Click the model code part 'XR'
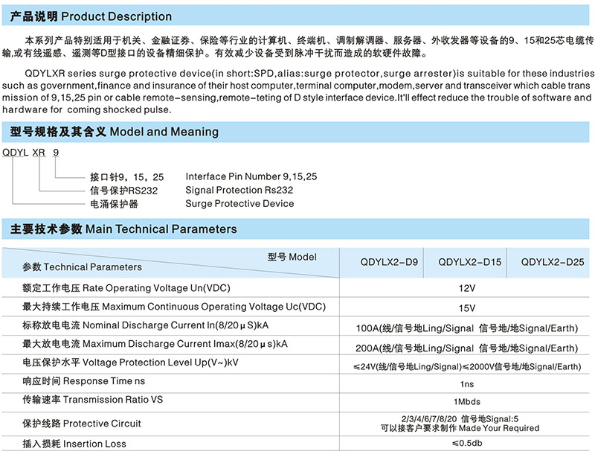 39,153
